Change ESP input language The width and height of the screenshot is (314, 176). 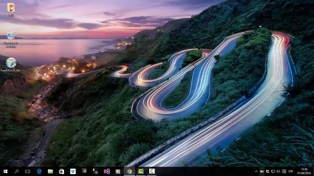[291, 172]
